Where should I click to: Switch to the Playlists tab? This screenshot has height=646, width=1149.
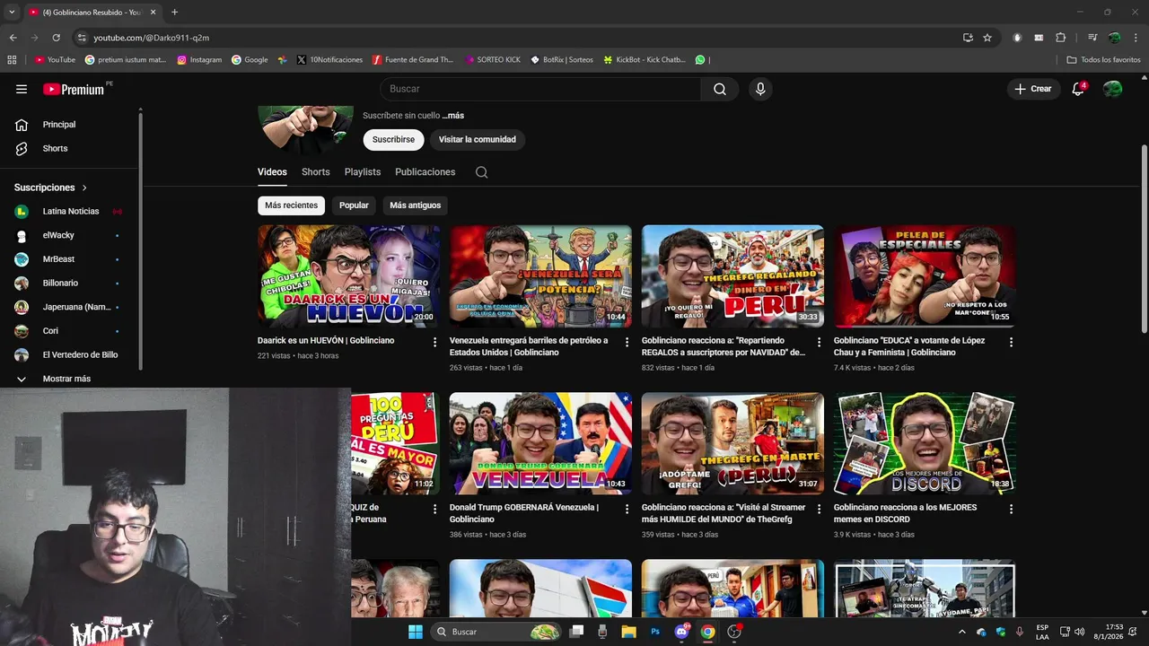click(x=363, y=172)
